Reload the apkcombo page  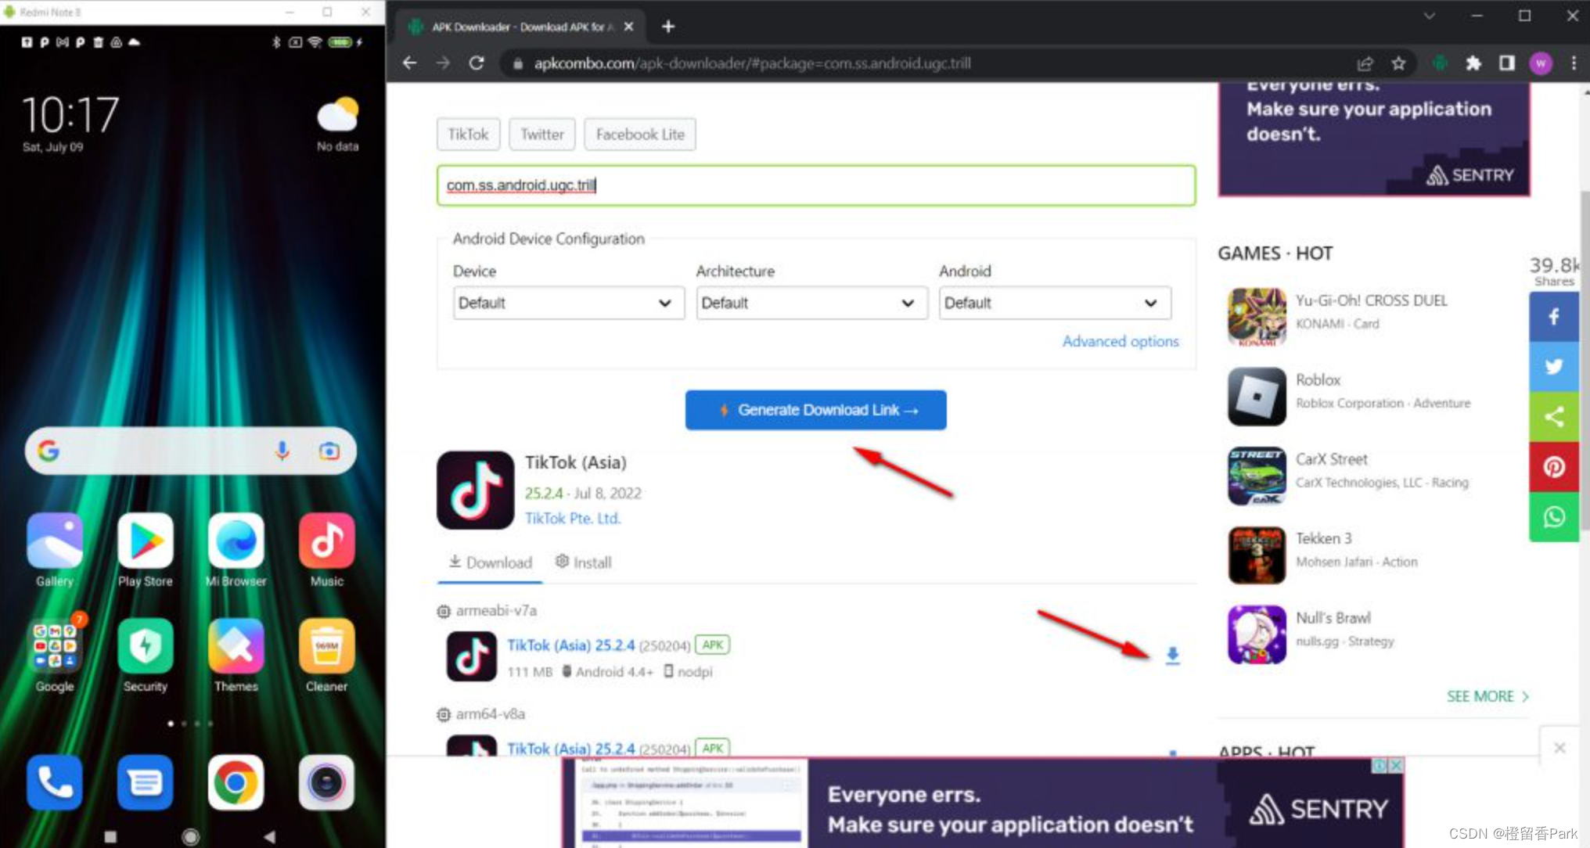point(476,63)
